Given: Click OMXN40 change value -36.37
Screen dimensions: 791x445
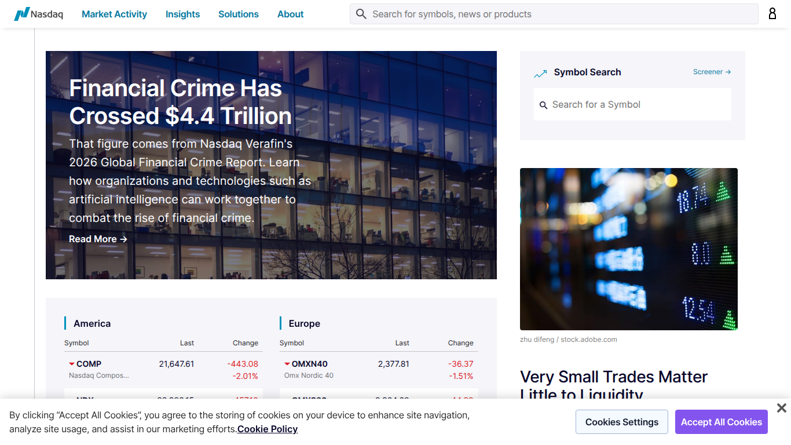Looking at the screenshot, I should (x=461, y=364).
